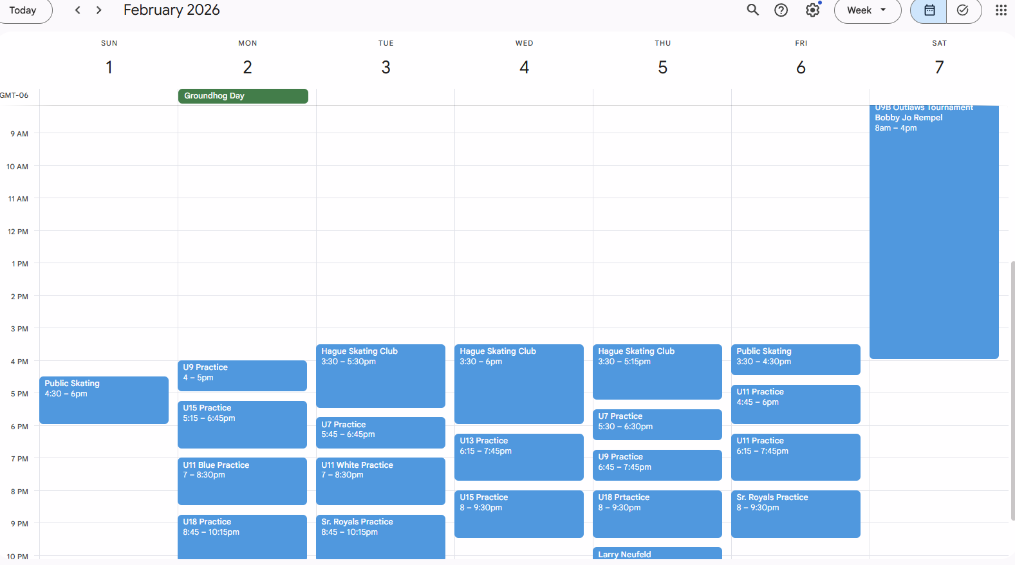Select Wednesday 4 date header

click(x=525, y=67)
